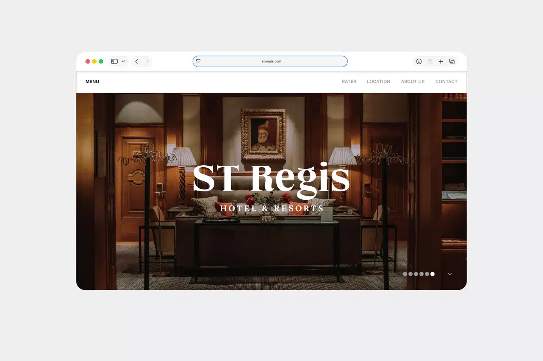543x361 pixels.
Task: Open a new browser tab
Action: pos(441,61)
